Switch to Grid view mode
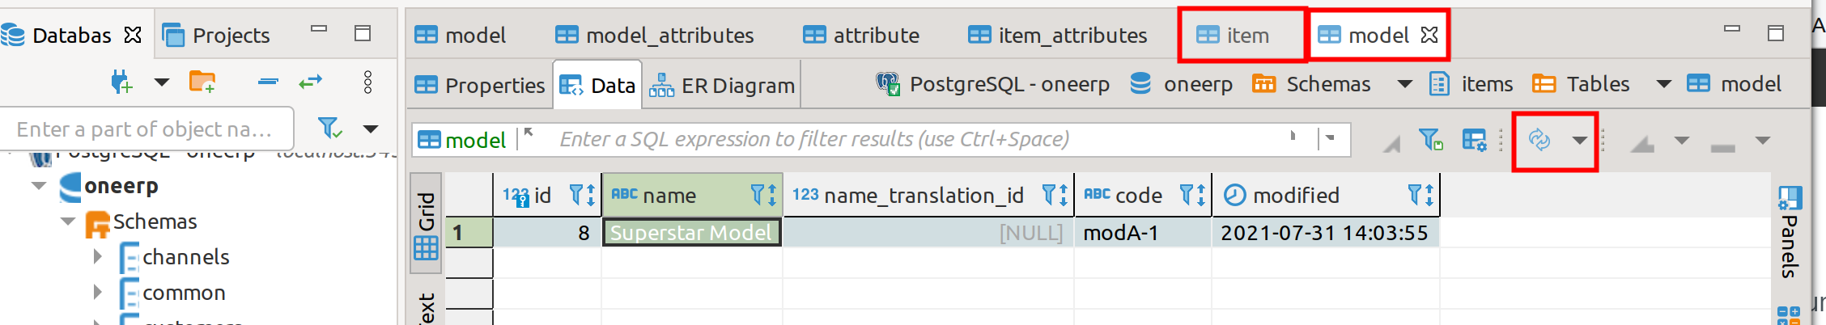1826x325 pixels. (426, 225)
